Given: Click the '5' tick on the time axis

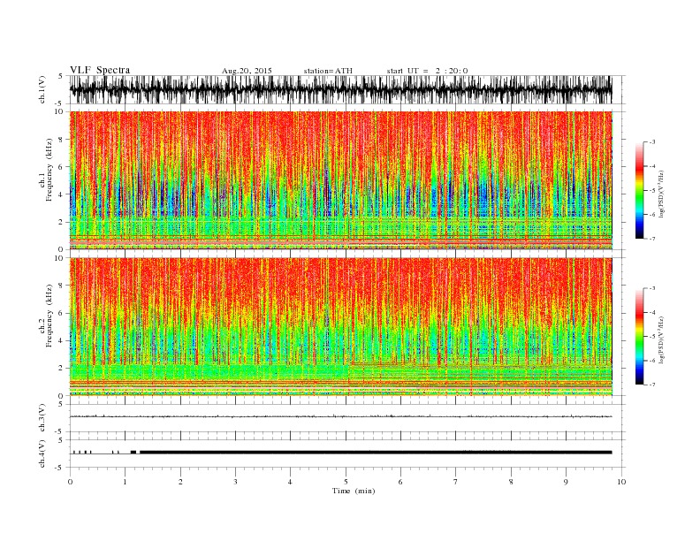Looking at the screenshot, I should coord(346,482).
